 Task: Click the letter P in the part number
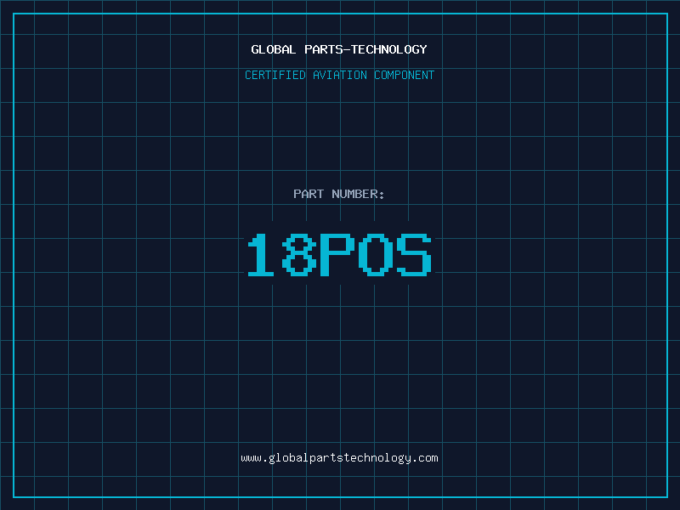(x=338, y=255)
